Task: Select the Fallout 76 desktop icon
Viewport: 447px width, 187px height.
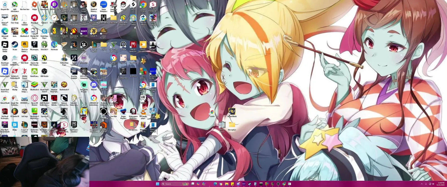Action: [94, 32]
